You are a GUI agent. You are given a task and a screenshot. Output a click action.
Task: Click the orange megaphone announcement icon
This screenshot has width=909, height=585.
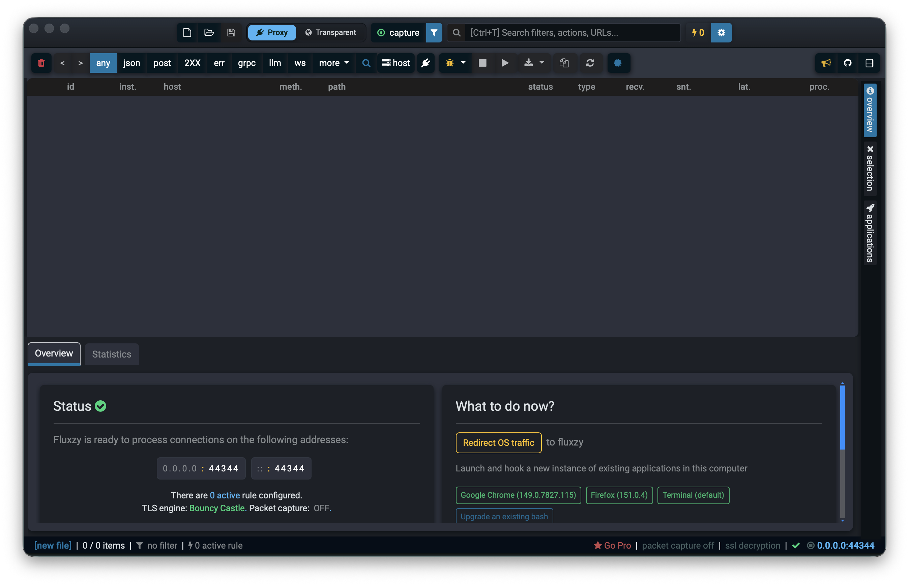pyautogui.click(x=826, y=63)
